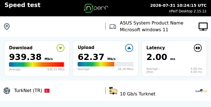Image resolution: width=211 pixels, height=107 pixels.
Task: Click the 58.28 Mb/s upload average
Action: point(125,69)
